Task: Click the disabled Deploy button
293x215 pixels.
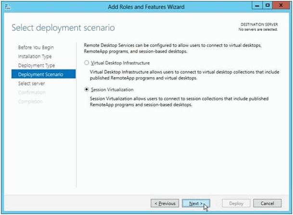Action: pos(236,203)
